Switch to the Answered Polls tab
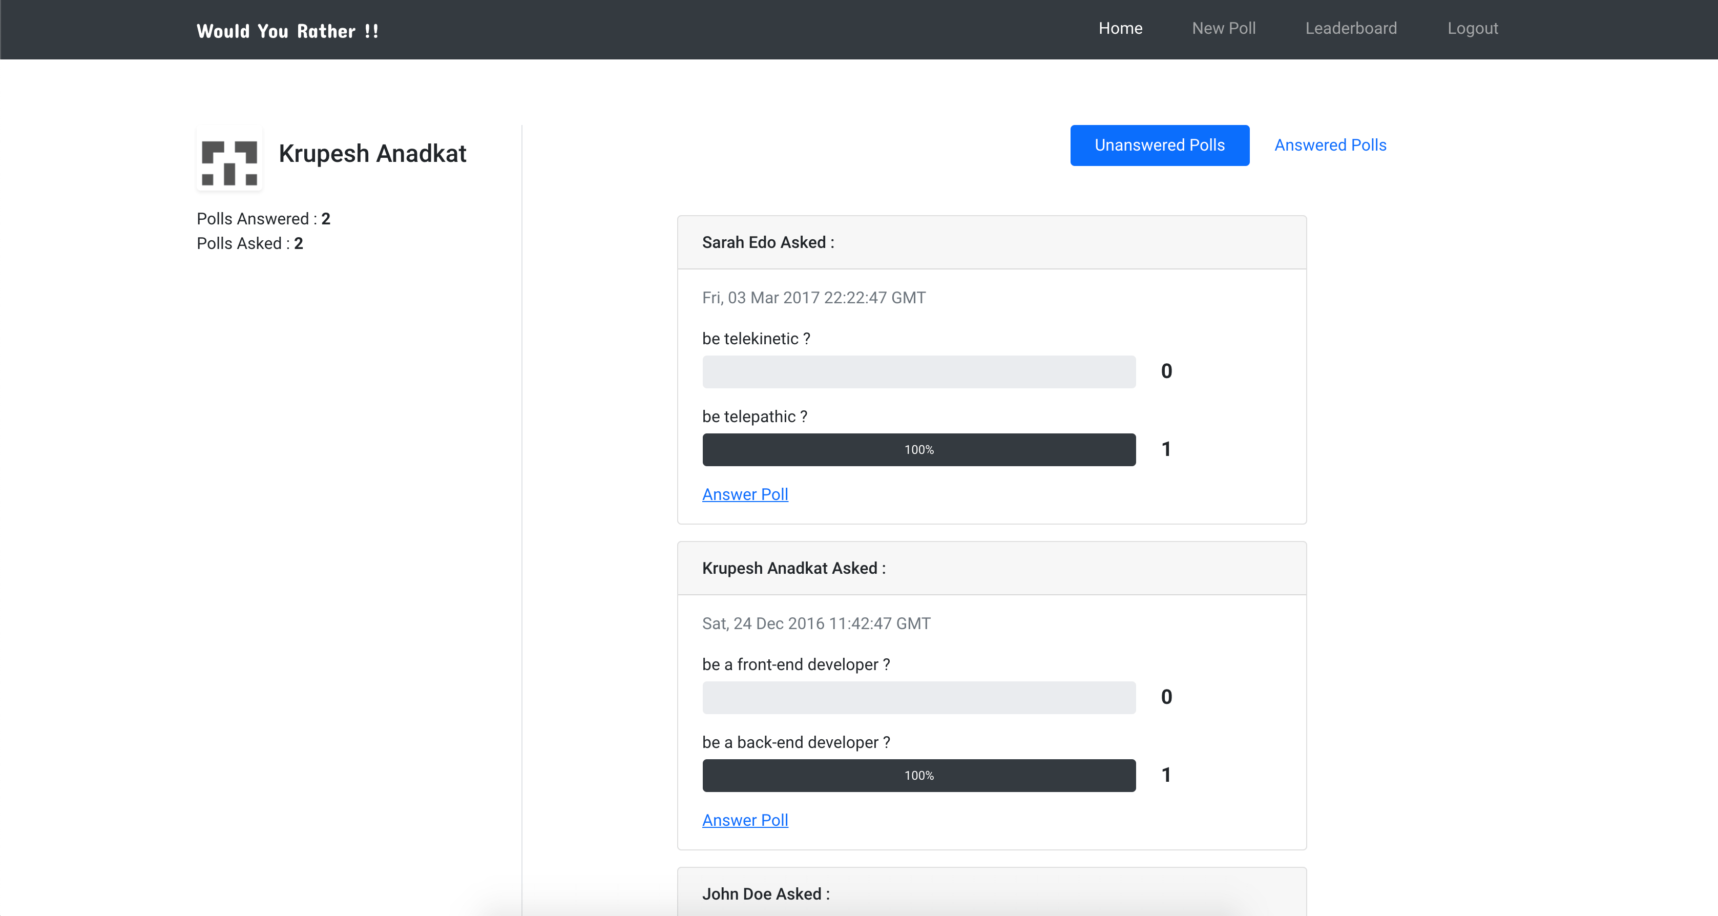This screenshot has width=1718, height=916. click(1330, 145)
